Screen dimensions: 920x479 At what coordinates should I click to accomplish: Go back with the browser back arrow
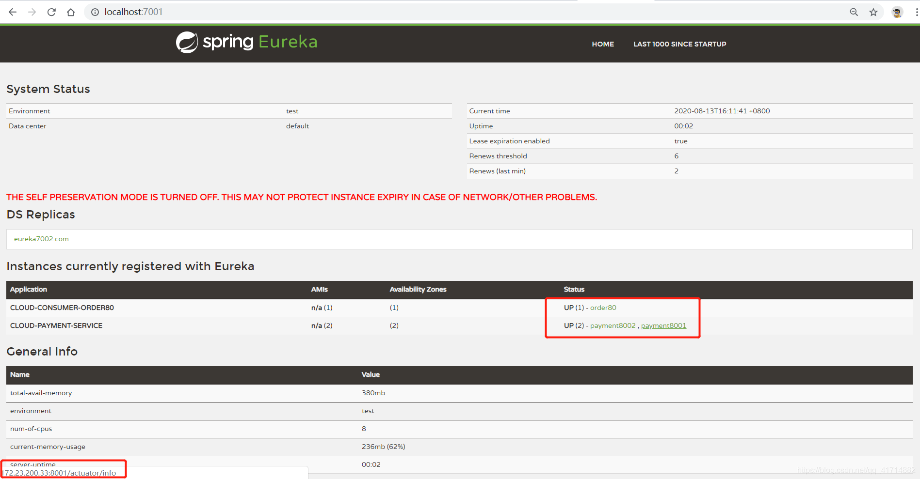click(13, 12)
